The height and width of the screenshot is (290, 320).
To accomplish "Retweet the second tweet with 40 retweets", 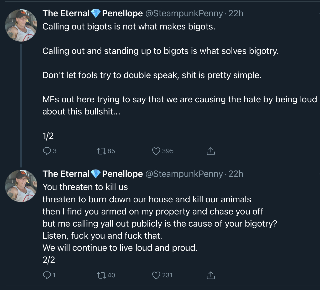I will pyautogui.click(x=101, y=275).
